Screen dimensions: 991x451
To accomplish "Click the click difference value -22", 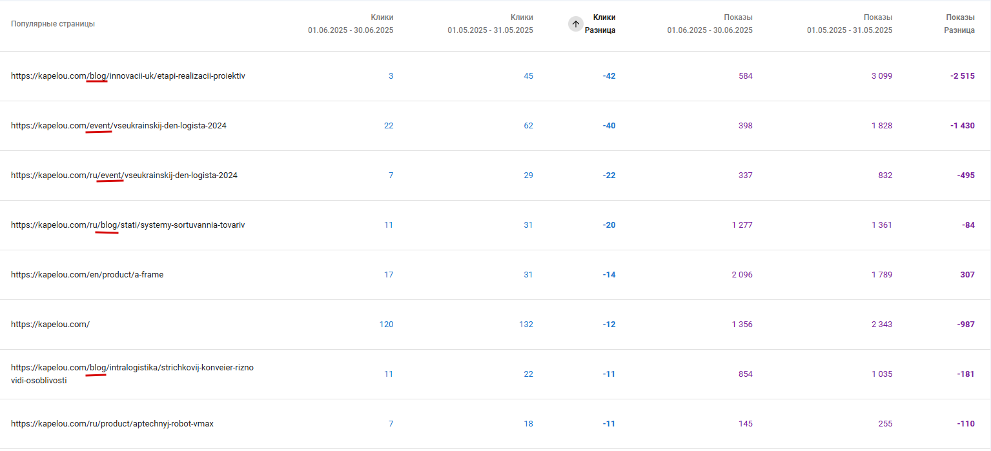I will coord(609,175).
